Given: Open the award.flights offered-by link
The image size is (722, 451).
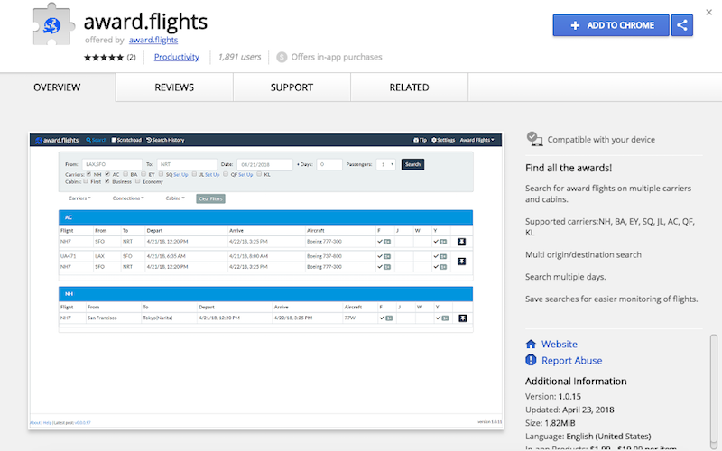Looking at the screenshot, I should pyautogui.click(x=153, y=40).
